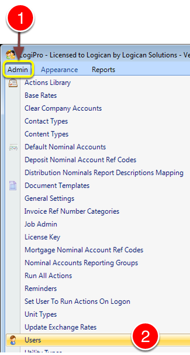This screenshot has height=355, width=190.
Task: Click the highlighted Users menu item
Action: click(x=98, y=340)
